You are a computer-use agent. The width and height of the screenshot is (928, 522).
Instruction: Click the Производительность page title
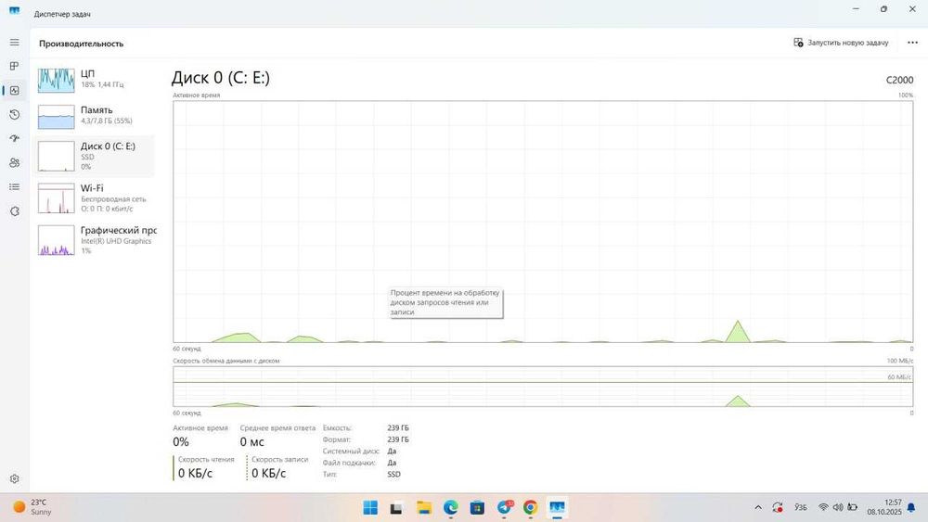pyautogui.click(x=81, y=44)
